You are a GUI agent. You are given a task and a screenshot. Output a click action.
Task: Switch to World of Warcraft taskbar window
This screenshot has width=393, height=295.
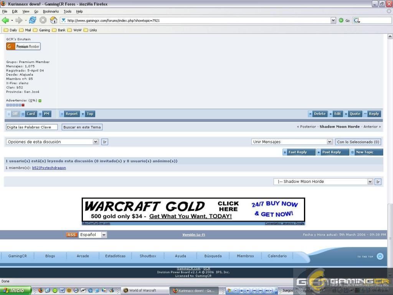coord(144,290)
